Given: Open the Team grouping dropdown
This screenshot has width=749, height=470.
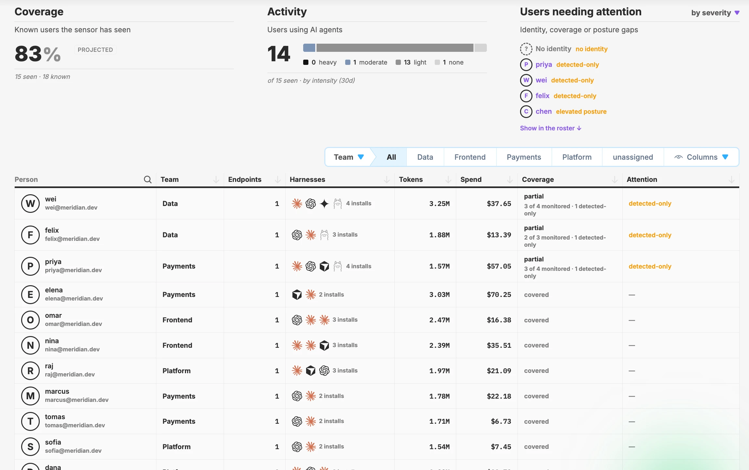Looking at the screenshot, I should point(348,157).
